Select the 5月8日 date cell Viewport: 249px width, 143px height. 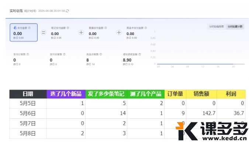(28, 133)
